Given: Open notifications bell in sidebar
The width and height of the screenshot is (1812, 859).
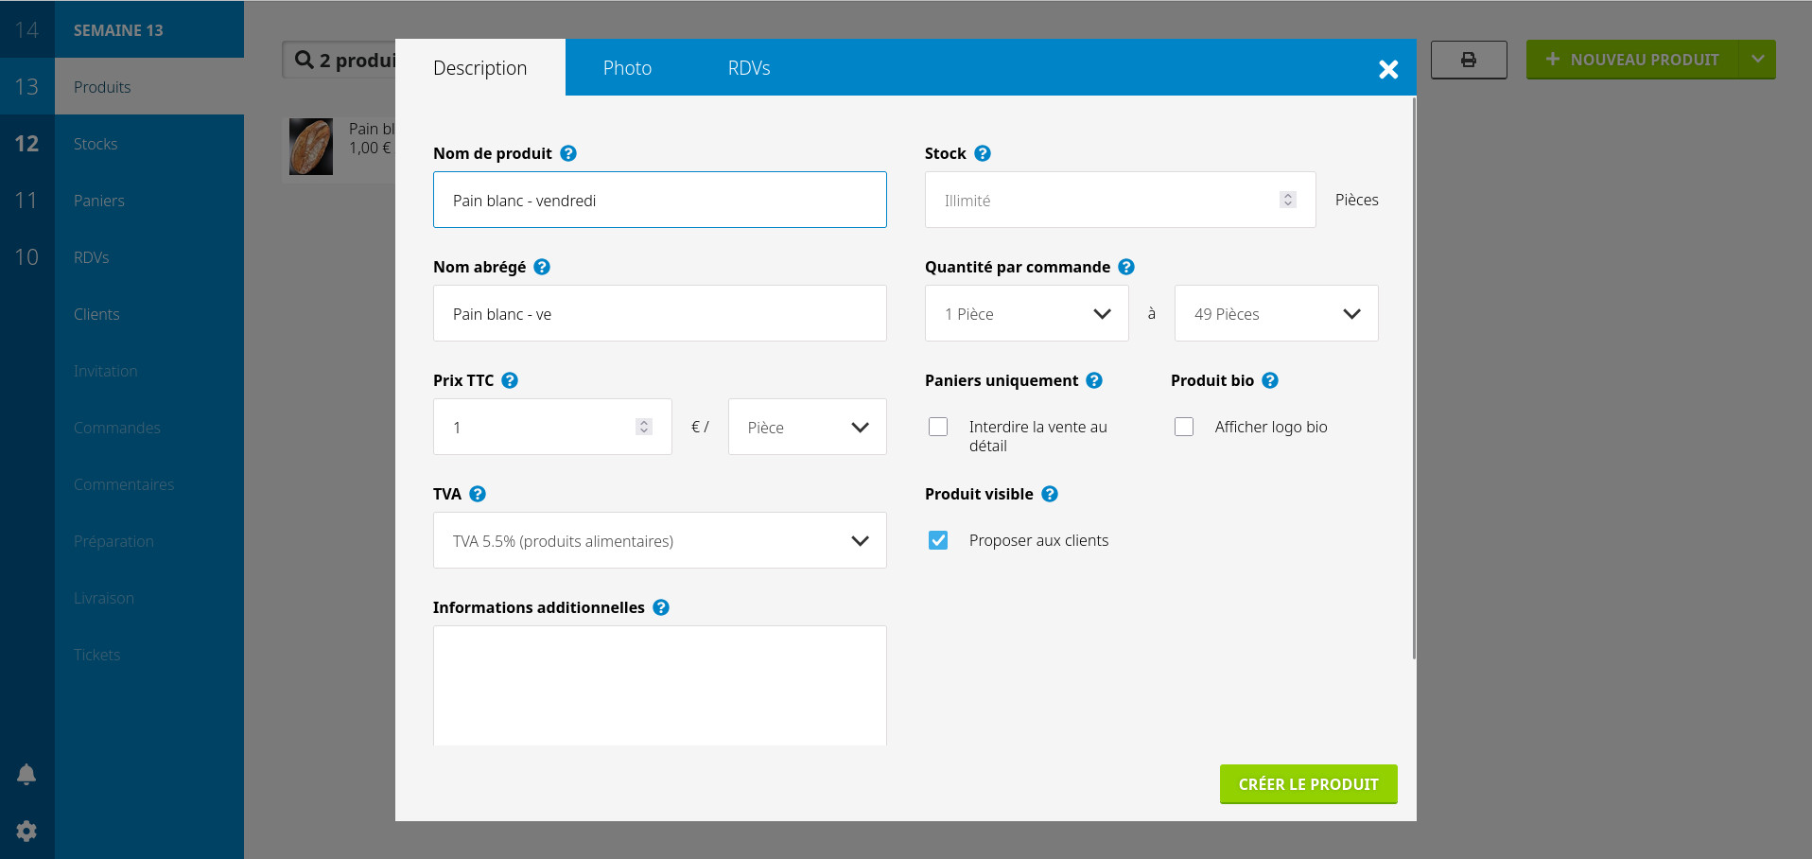Looking at the screenshot, I should tap(26, 775).
